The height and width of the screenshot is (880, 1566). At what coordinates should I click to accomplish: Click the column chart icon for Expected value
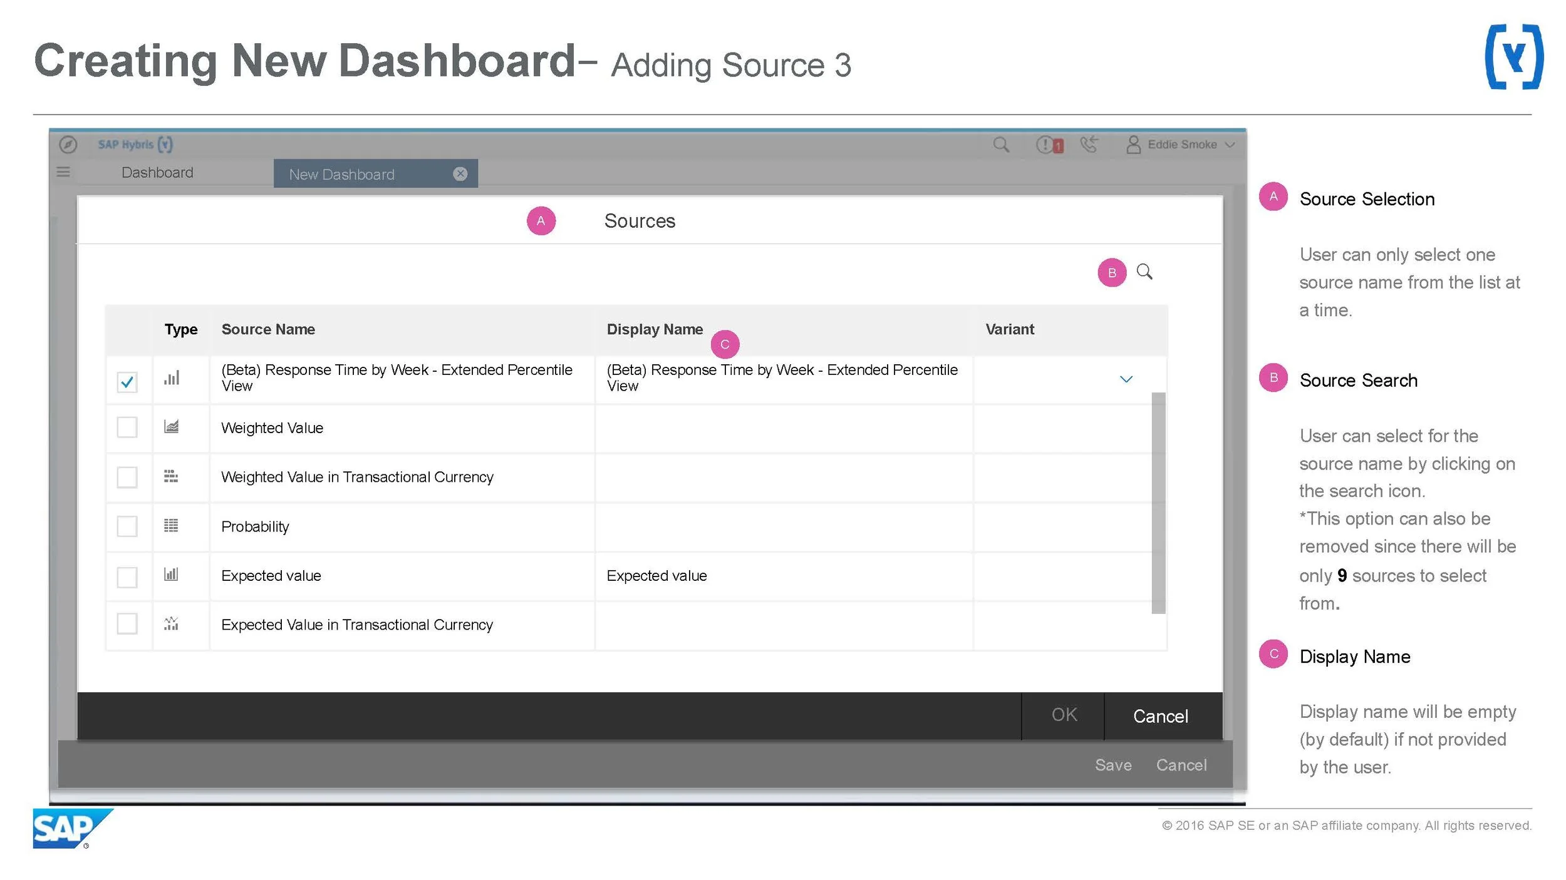pyautogui.click(x=171, y=574)
